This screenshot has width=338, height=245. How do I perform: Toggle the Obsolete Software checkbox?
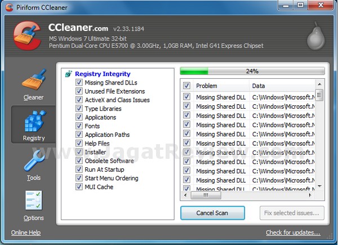(x=79, y=161)
